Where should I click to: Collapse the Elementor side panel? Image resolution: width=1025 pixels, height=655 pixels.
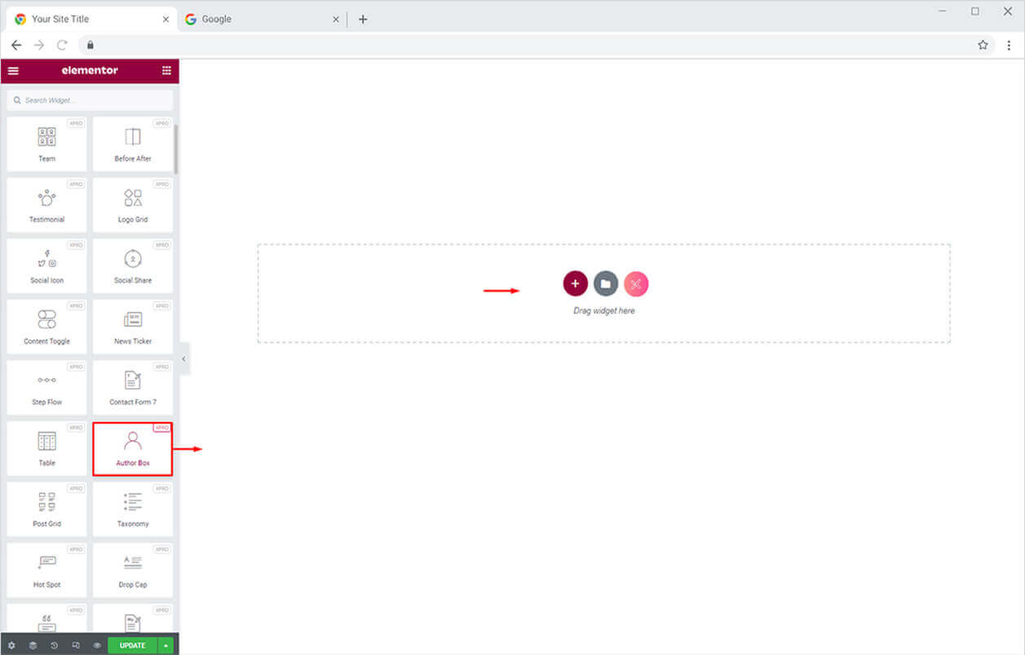click(x=184, y=358)
